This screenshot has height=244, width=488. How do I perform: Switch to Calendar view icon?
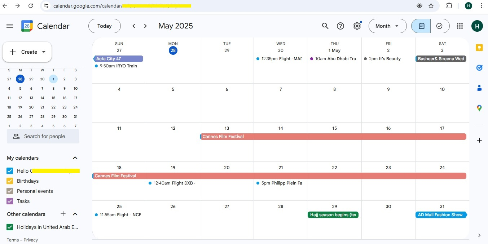click(x=421, y=26)
